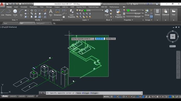Click the Mirror tool in Modify panel
Screen dimensions: 181x101
coord(36,14)
